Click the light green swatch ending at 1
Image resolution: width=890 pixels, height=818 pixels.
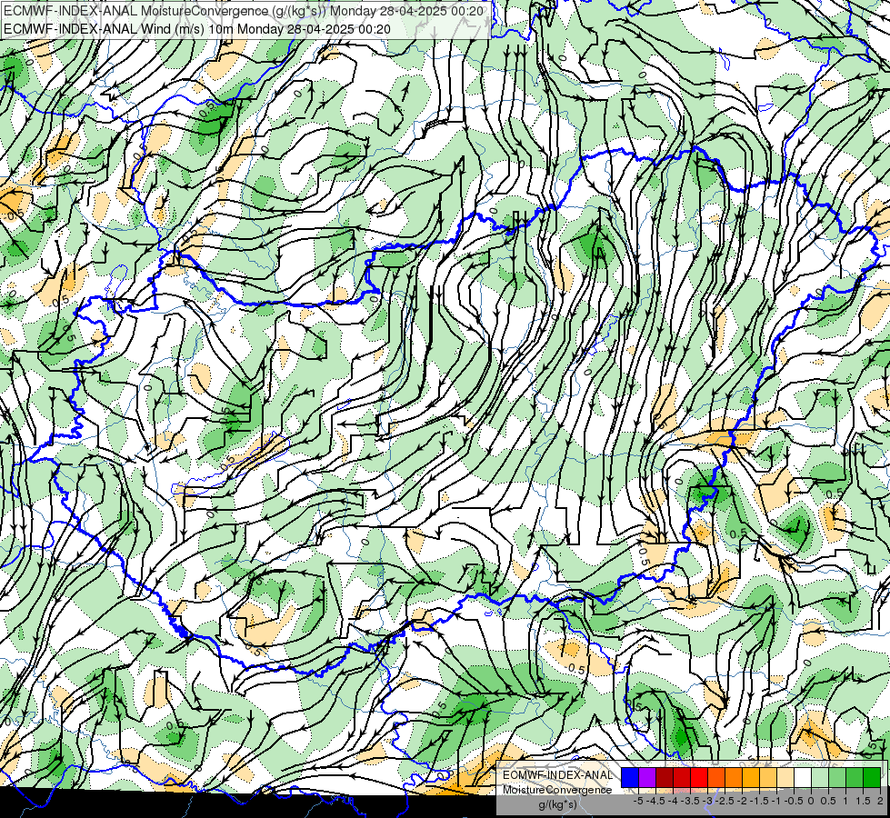point(837,777)
